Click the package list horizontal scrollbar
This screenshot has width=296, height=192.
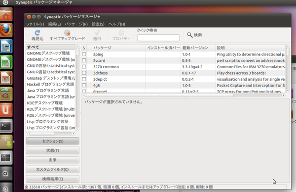click(x=183, y=96)
